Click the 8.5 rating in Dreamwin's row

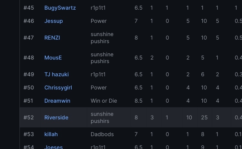point(138,101)
